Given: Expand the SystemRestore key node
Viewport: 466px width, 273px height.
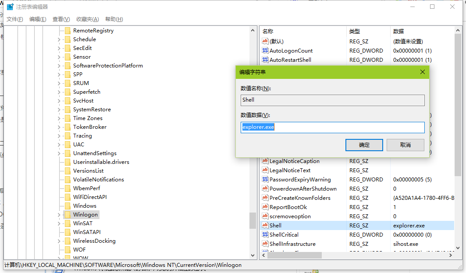Looking at the screenshot, I should (x=59, y=110).
